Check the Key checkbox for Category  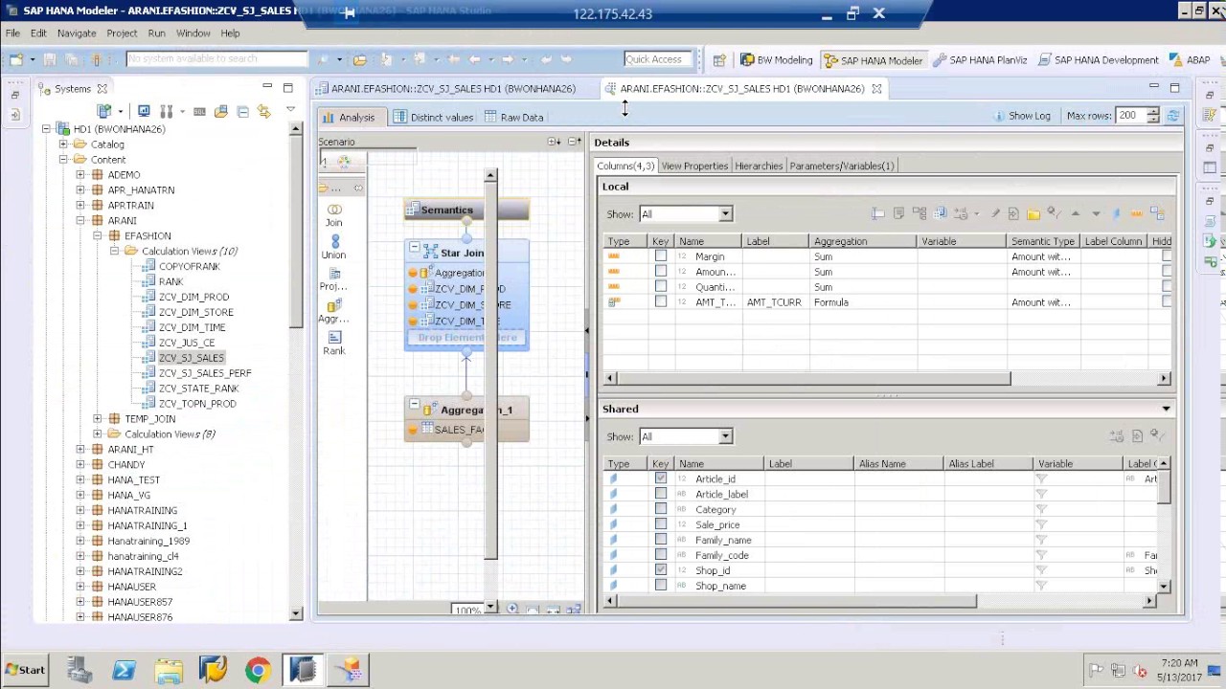click(x=660, y=509)
